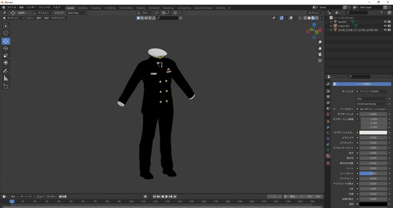Expand the 立方体_立方体.157 tree item
Image resolution: width=393 pixels, height=208 pixels.
point(331,30)
